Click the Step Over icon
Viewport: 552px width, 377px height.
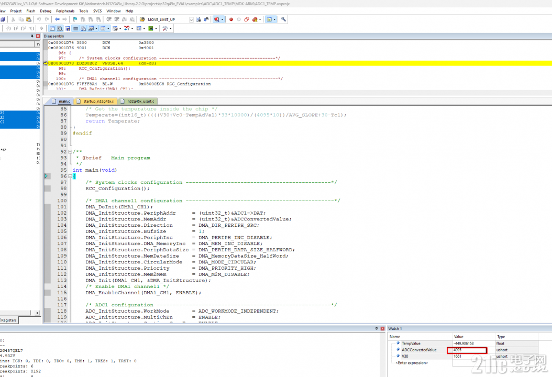(x=16, y=28)
